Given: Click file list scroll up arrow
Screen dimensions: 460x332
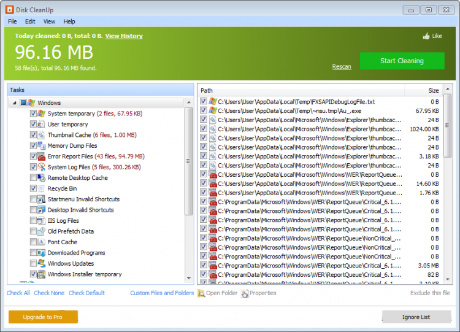Looking at the screenshot, I should [447, 88].
